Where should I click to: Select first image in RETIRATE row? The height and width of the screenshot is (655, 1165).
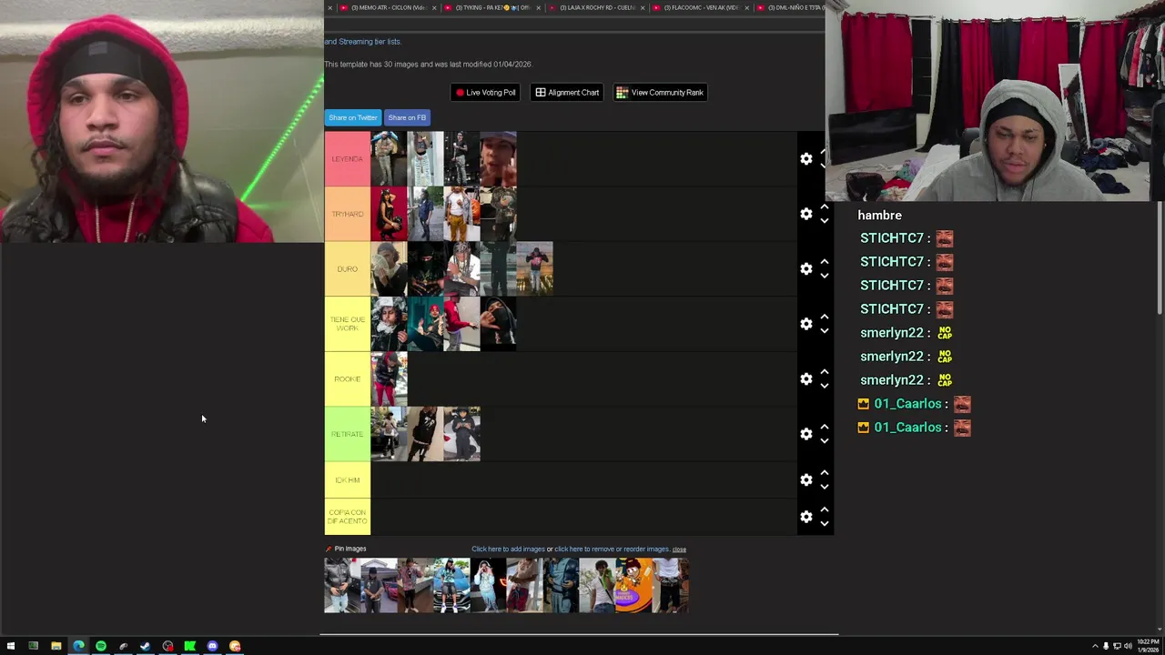[x=389, y=434]
